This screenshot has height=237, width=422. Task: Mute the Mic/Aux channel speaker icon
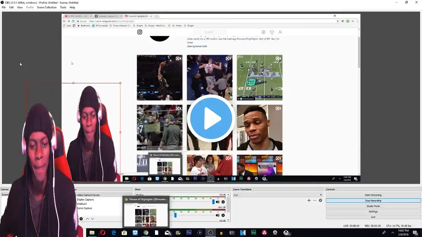(x=217, y=202)
